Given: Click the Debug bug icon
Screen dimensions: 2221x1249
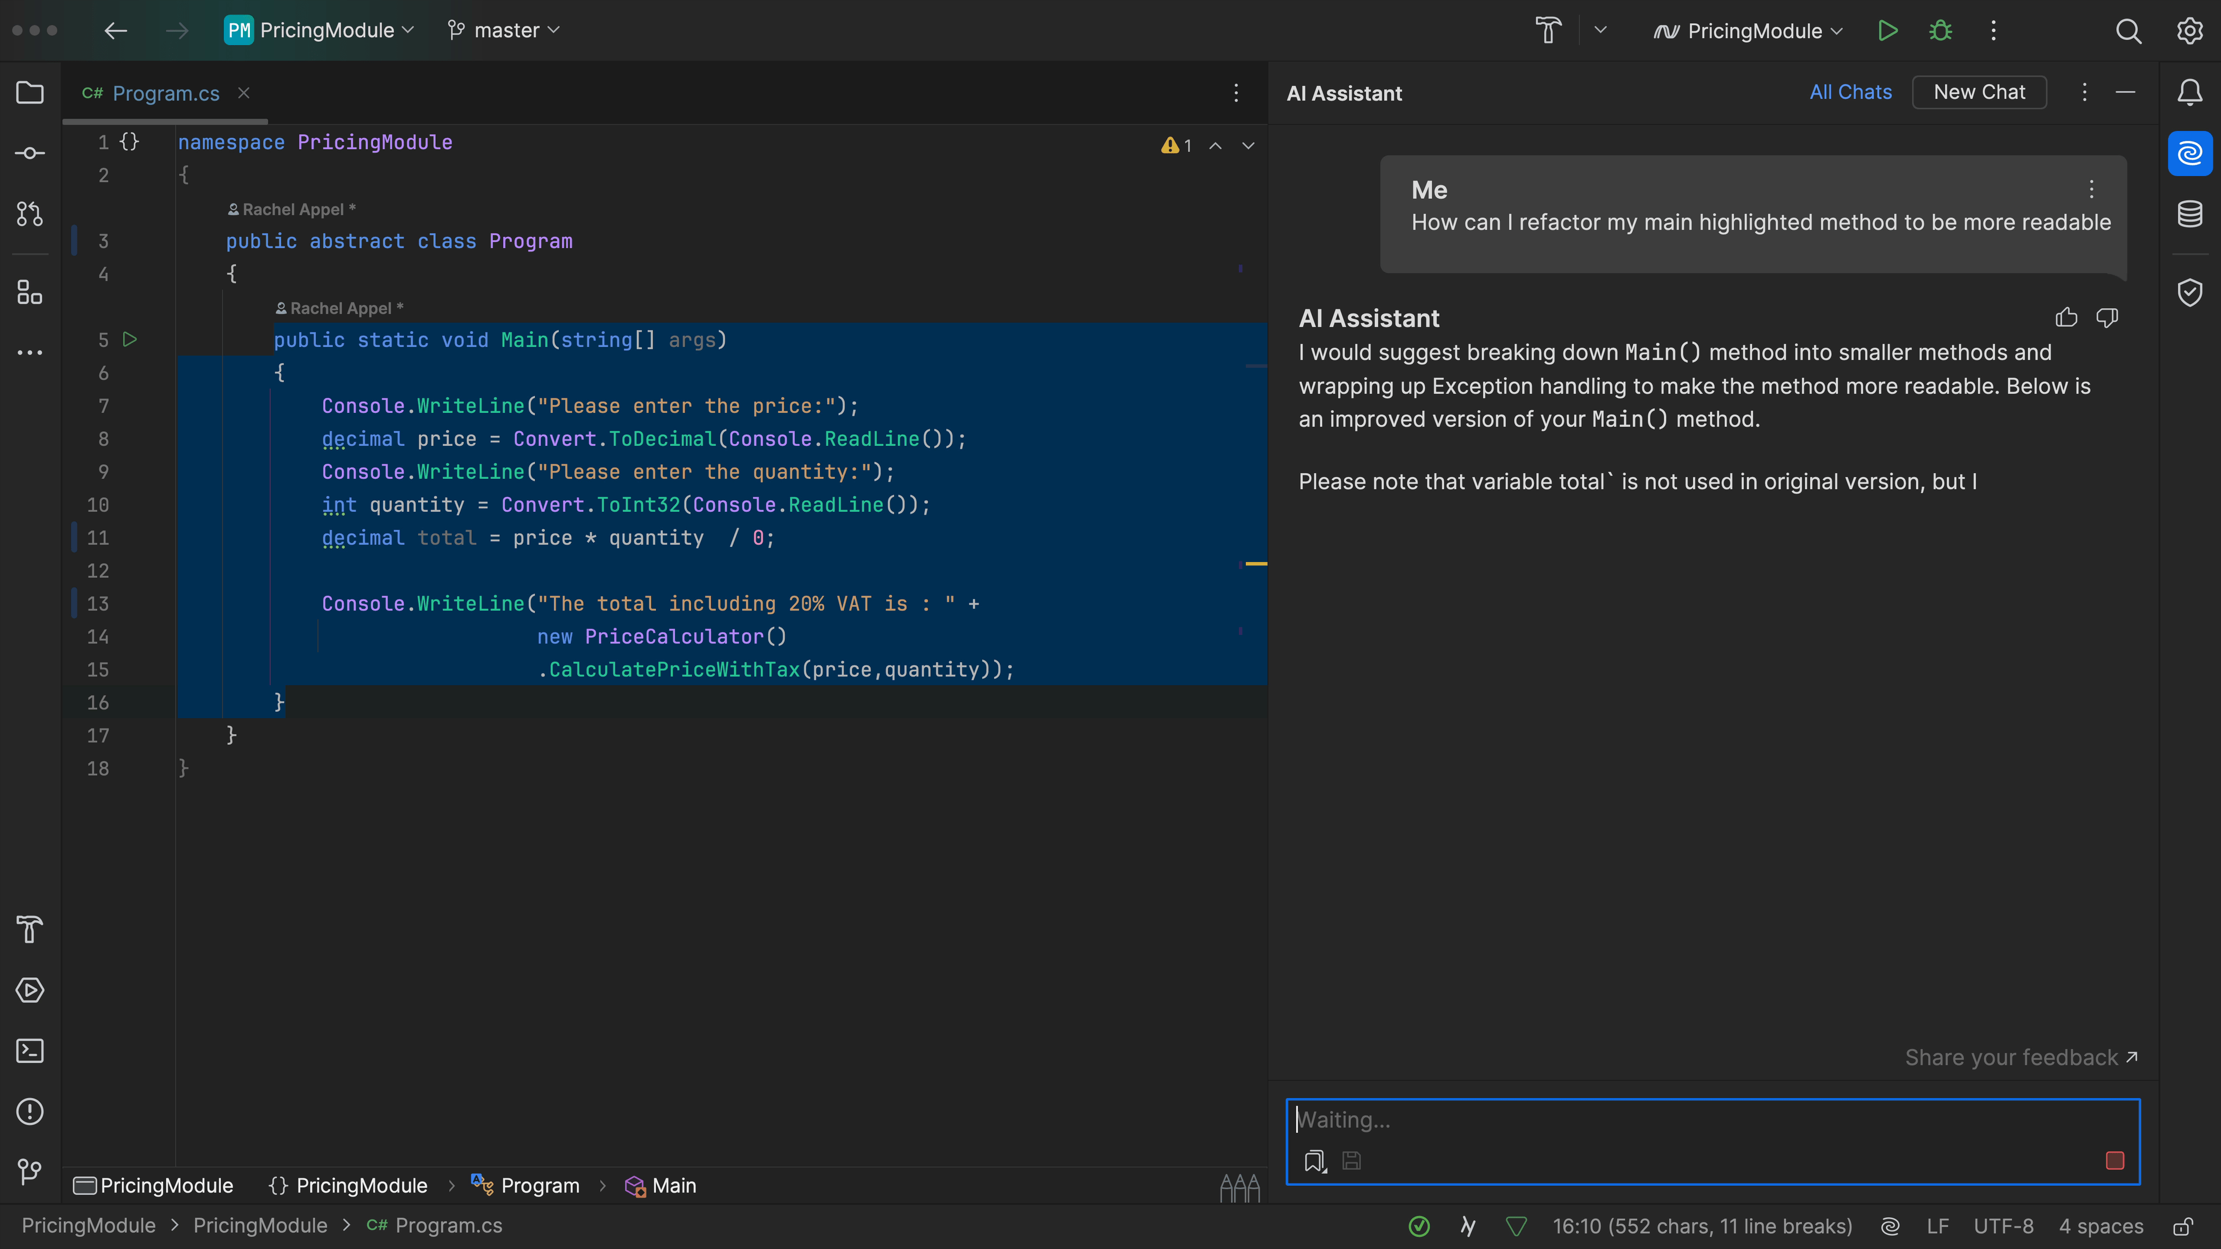Looking at the screenshot, I should (1940, 31).
